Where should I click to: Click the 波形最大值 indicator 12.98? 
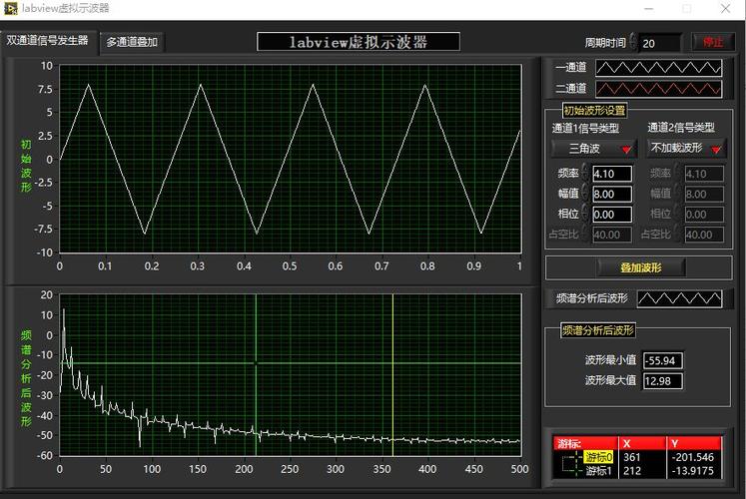pyautogui.click(x=663, y=381)
